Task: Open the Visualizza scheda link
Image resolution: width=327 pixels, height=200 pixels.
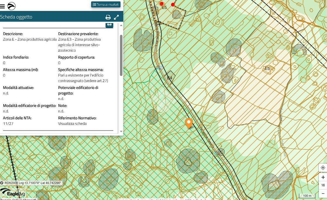Action: (x=72, y=124)
